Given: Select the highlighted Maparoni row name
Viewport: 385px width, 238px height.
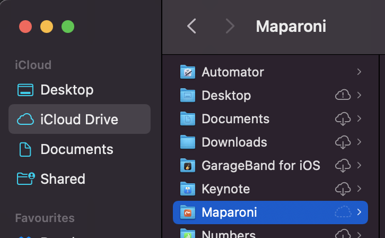Looking at the screenshot, I should pos(229,212).
